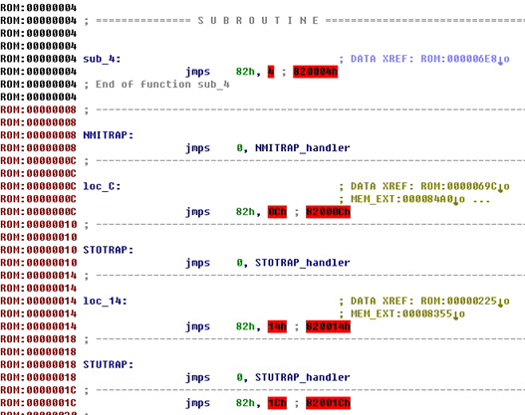Click red-highlighted operand 14h

(x=277, y=326)
